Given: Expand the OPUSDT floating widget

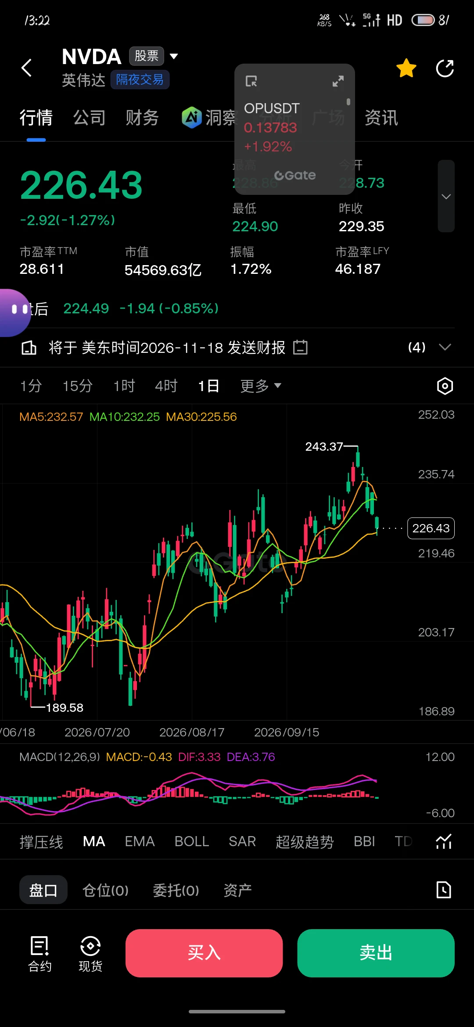Looking at the screenshot, I should tap(338, 81).
